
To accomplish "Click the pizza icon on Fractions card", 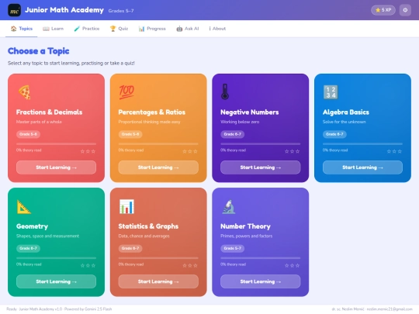I will tap(24, 92).
